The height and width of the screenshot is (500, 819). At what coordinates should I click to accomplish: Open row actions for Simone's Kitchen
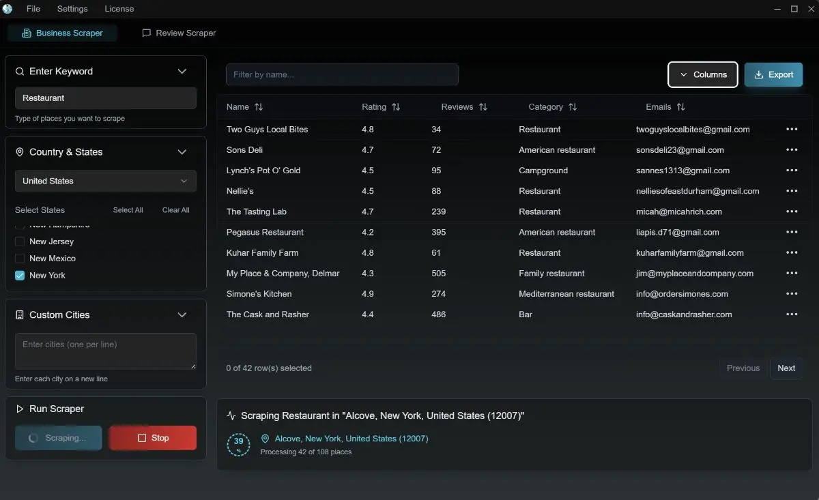792,294
